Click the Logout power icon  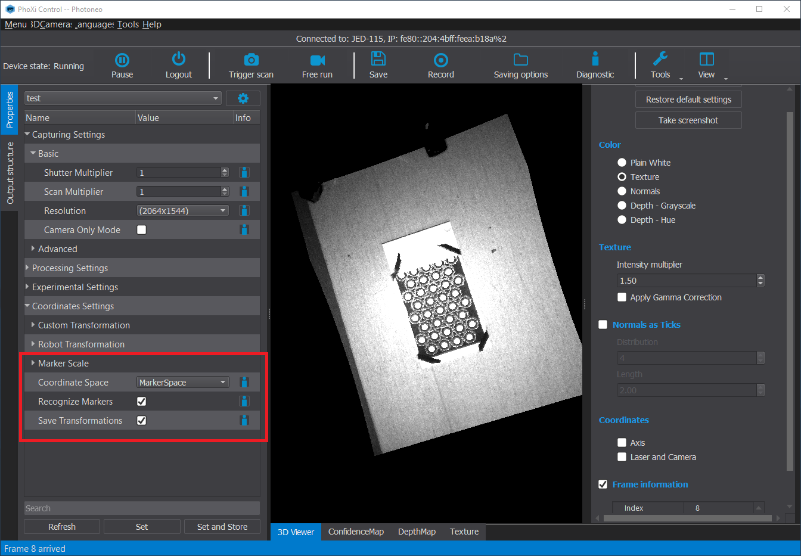[179, 60]
